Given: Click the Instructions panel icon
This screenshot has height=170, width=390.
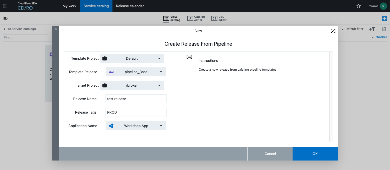Looking at the screenshot, I should pos(189,57).
